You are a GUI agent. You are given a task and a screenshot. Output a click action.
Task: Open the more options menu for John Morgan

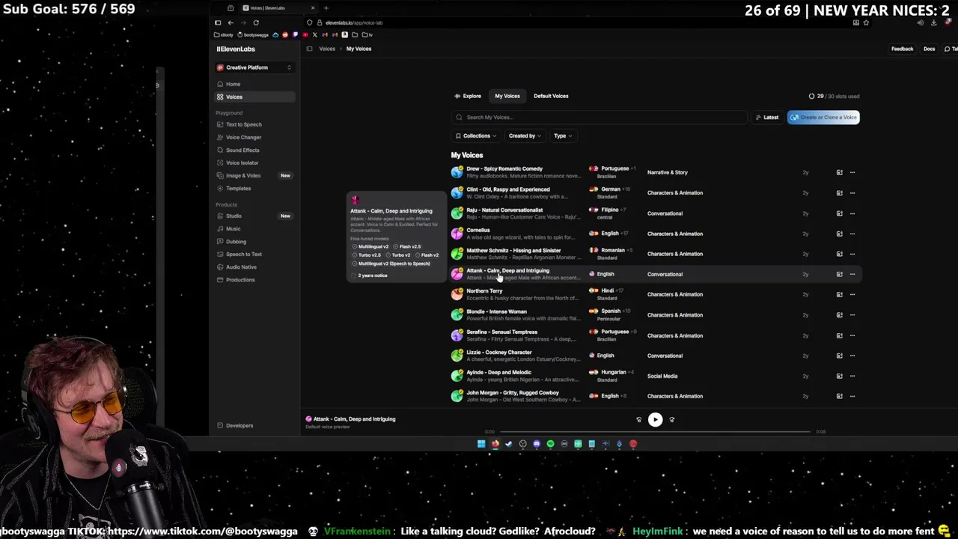852,396
